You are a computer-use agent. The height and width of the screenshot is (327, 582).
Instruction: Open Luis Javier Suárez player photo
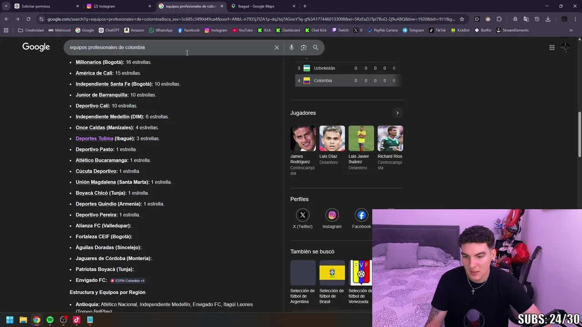361,139
